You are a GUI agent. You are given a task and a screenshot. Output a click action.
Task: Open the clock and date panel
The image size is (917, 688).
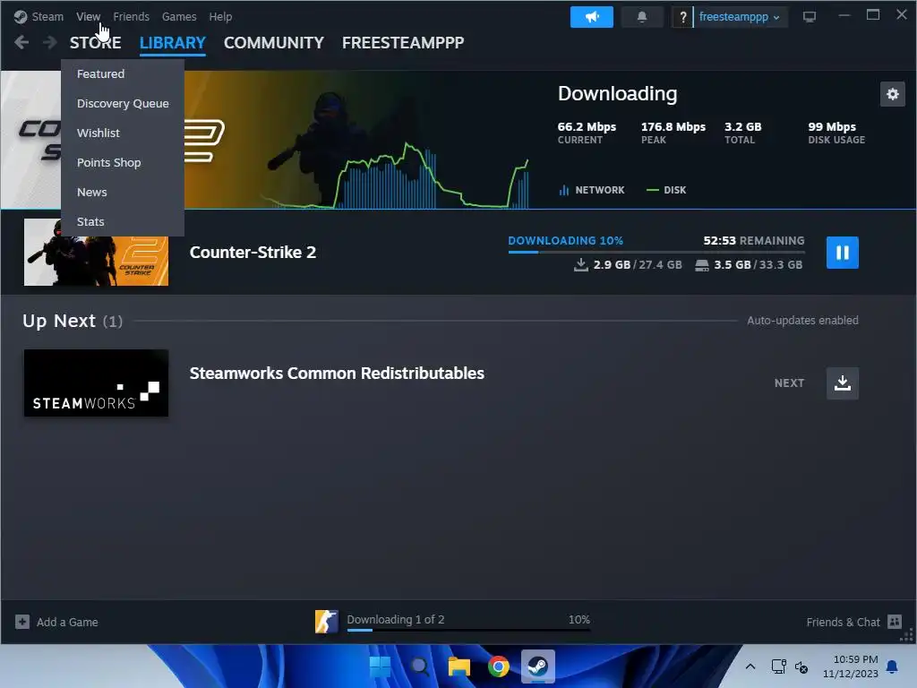coord(851,666)
